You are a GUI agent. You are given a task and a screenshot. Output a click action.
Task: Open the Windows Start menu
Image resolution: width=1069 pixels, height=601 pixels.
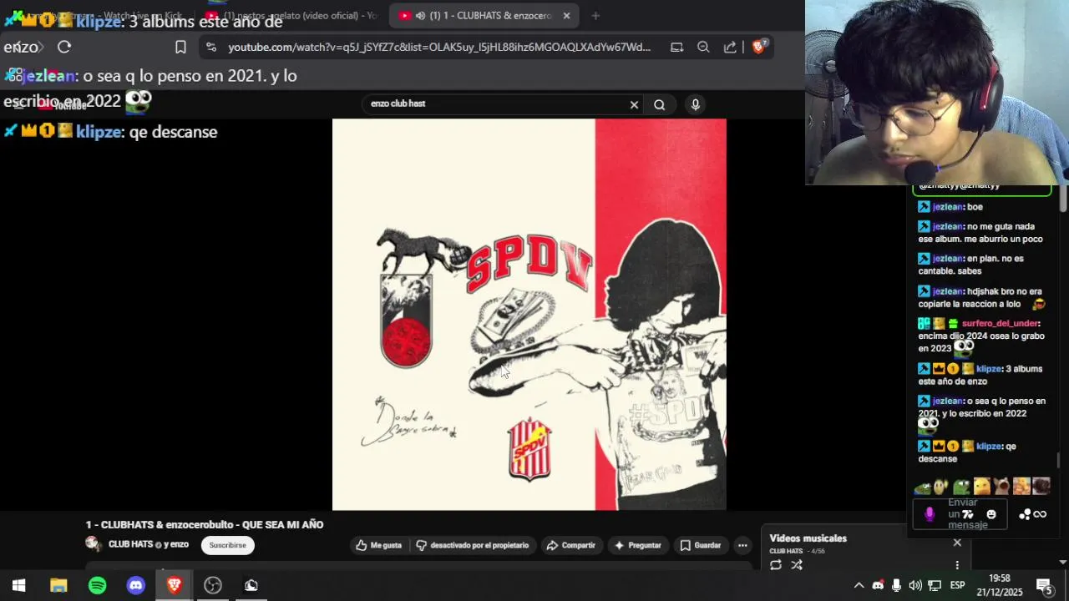tap(19, 585)
